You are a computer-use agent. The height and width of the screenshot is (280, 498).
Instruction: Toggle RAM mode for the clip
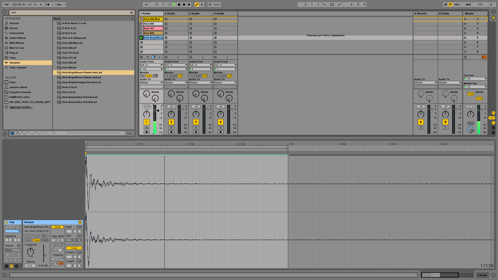(x=45, y=240)
